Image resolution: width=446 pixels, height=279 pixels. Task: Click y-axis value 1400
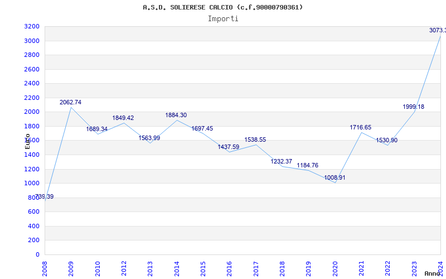(x=32, y=155)
